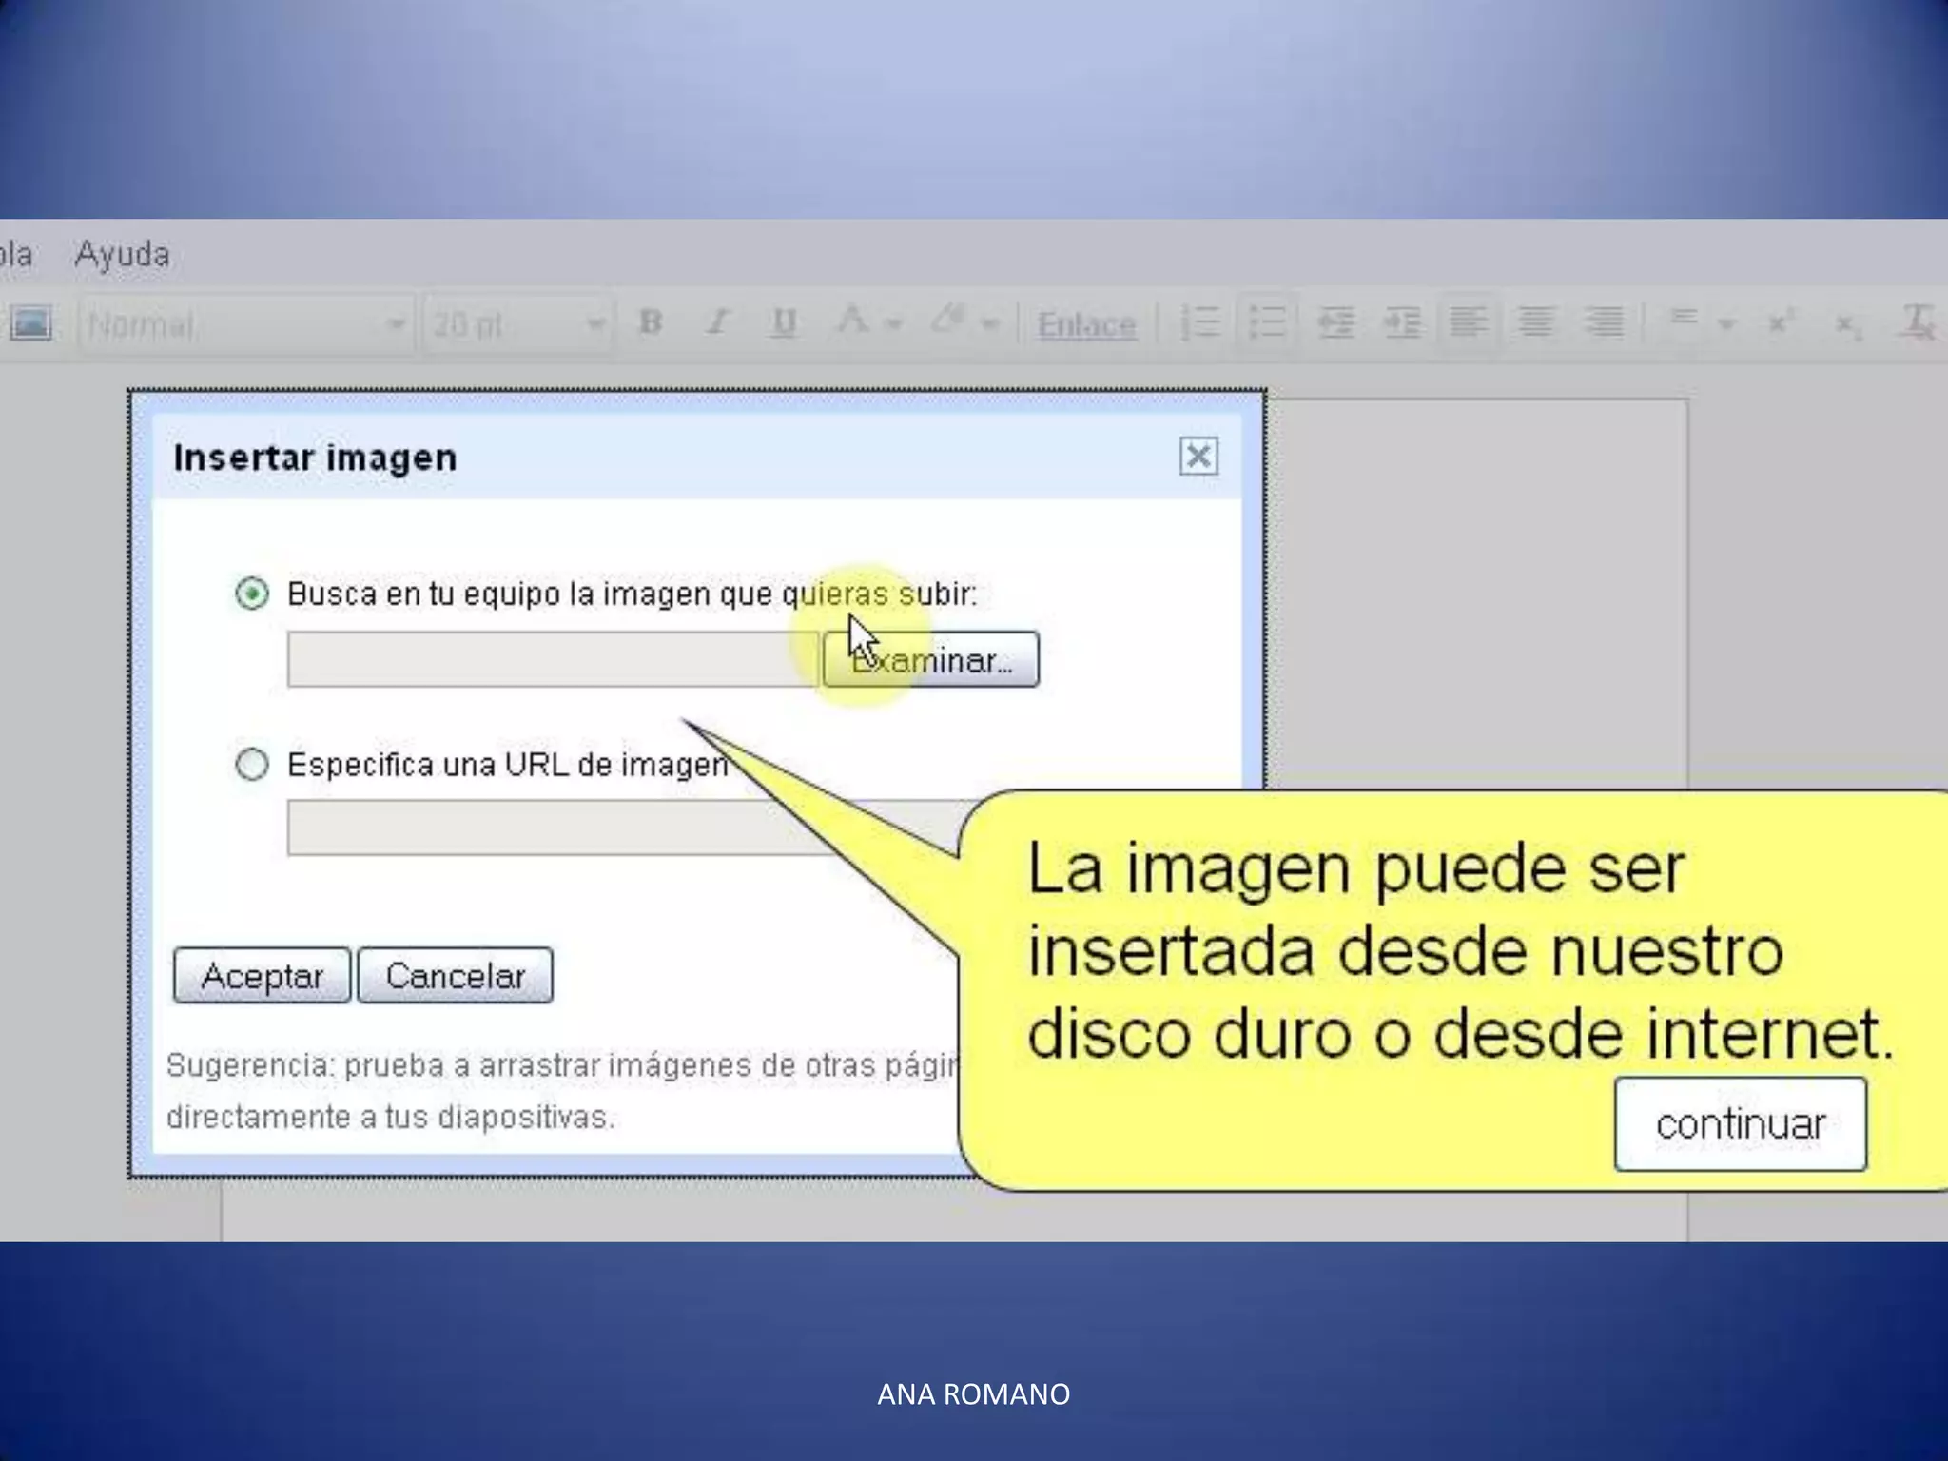Select 'Especifica una URL de imagen' radio option
1948x1461 pixels.
click(x=252, y=764)
